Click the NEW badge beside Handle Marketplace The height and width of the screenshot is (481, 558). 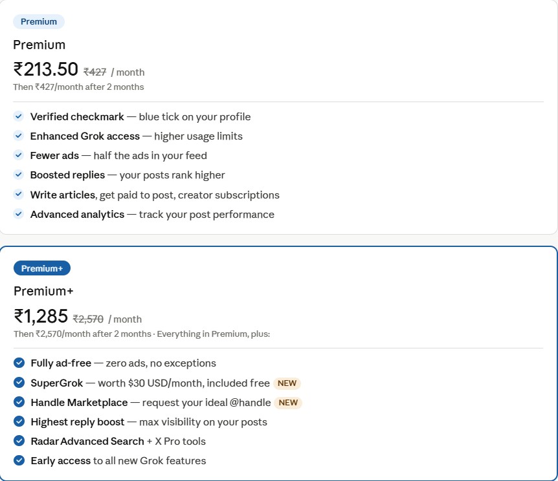[x=287, y=402]
